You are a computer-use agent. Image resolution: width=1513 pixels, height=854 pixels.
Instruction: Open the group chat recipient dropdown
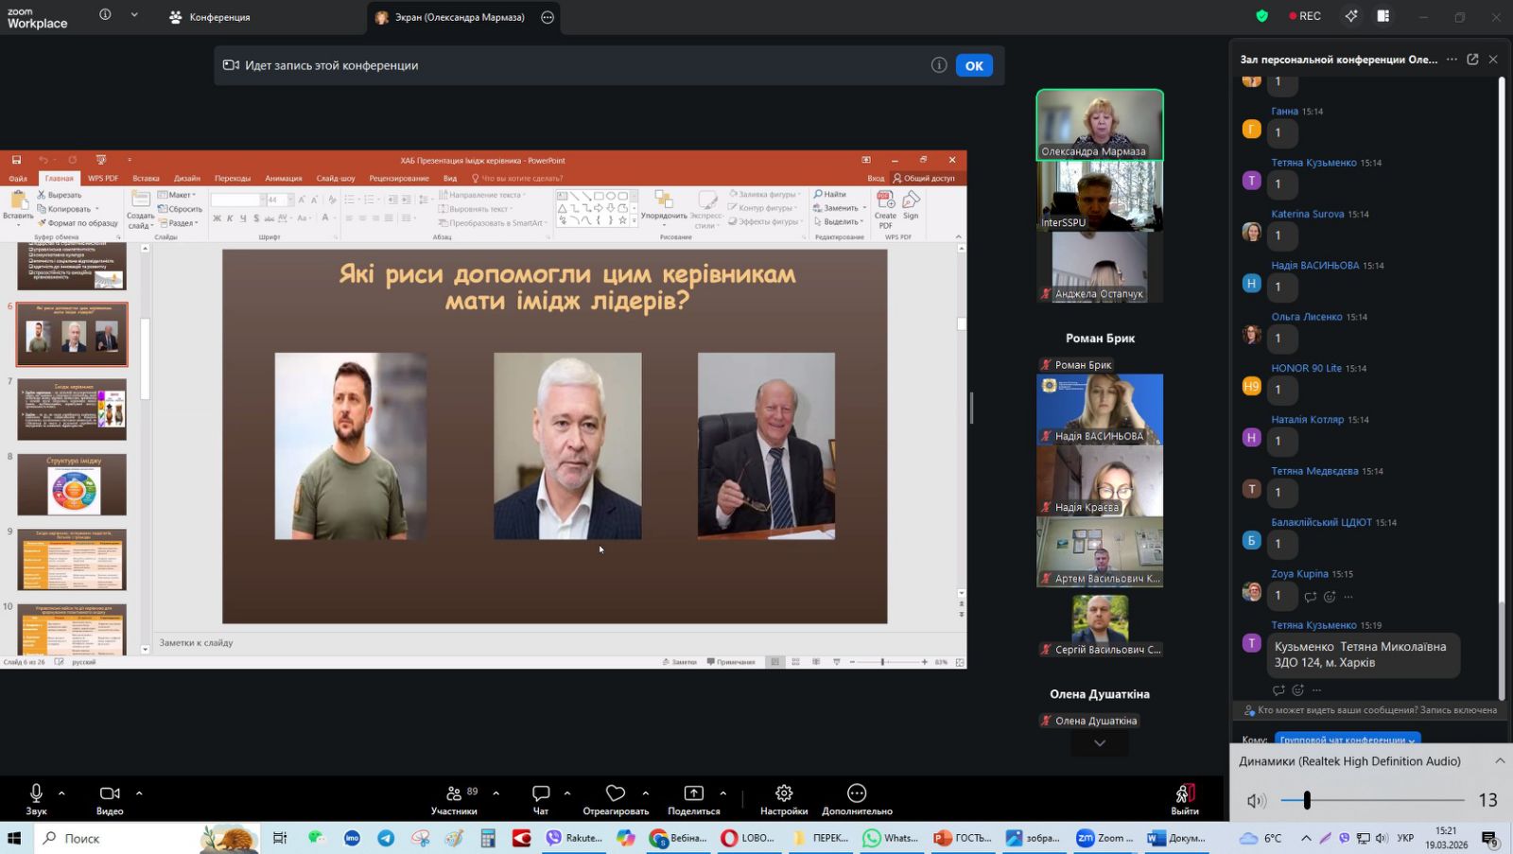[1348, 740]
